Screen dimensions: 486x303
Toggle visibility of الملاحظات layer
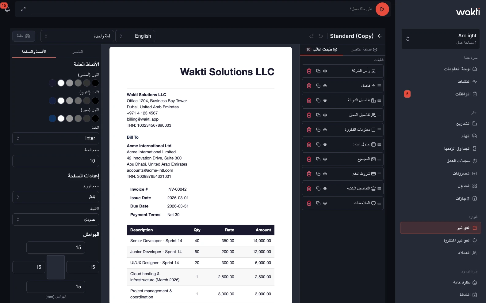(325, 203)
